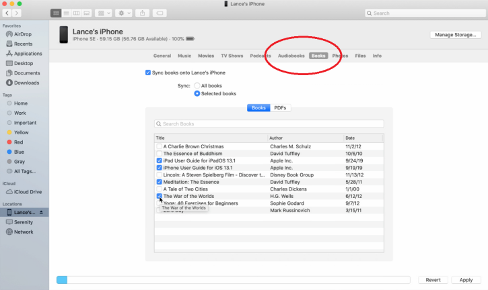Click the Finder search field
488x290 pixels.
(x=425, y=13)
